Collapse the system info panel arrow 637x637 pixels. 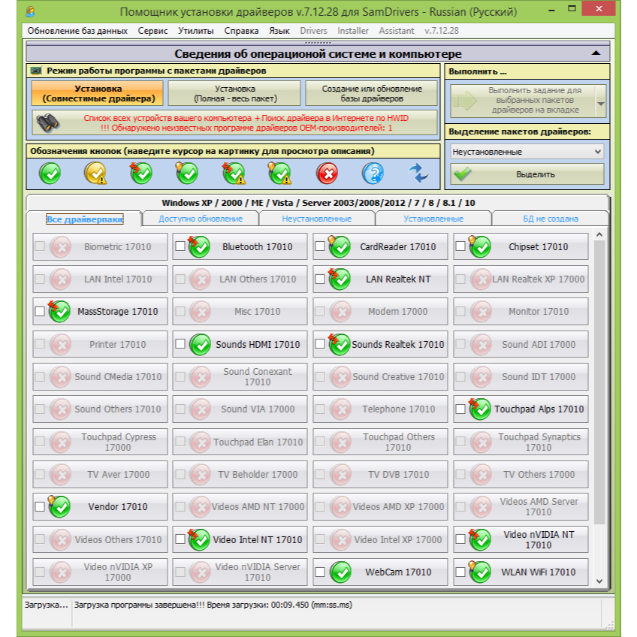click(x=596, y=53)
